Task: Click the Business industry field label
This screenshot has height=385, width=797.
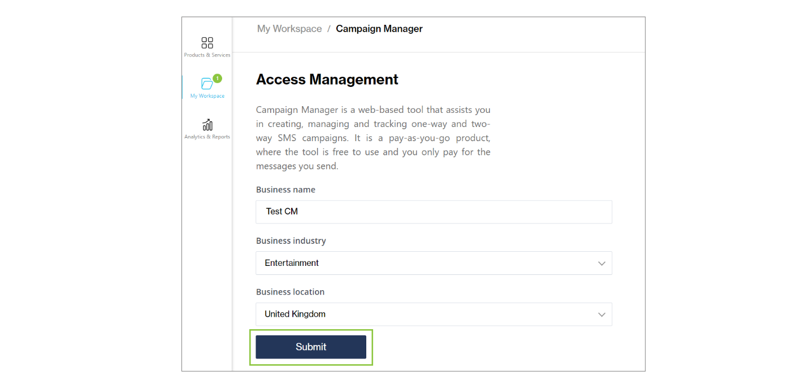Action: coord(291,241)
